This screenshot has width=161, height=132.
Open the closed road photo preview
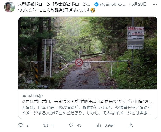click(88, 53)
